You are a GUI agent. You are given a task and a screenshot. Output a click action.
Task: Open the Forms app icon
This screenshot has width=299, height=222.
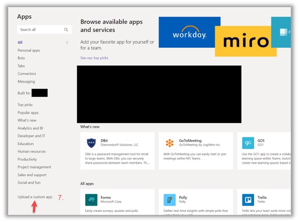pos(91,200)
